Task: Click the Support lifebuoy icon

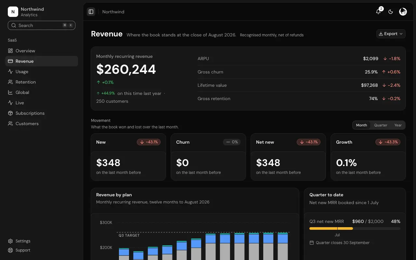Action: (10, 250)
